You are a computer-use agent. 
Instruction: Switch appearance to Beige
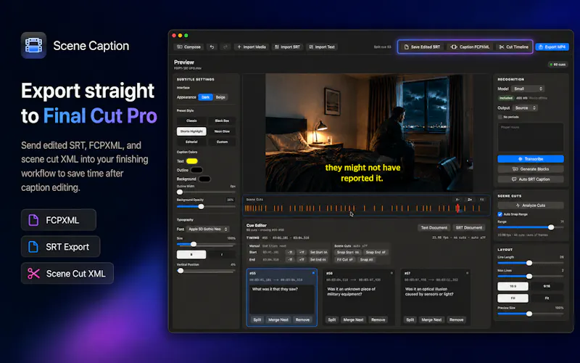220,97
